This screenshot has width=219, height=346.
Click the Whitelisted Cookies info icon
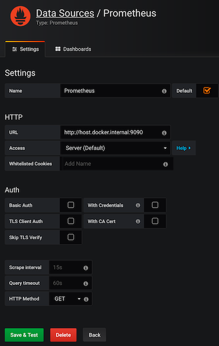coord(165,164)
